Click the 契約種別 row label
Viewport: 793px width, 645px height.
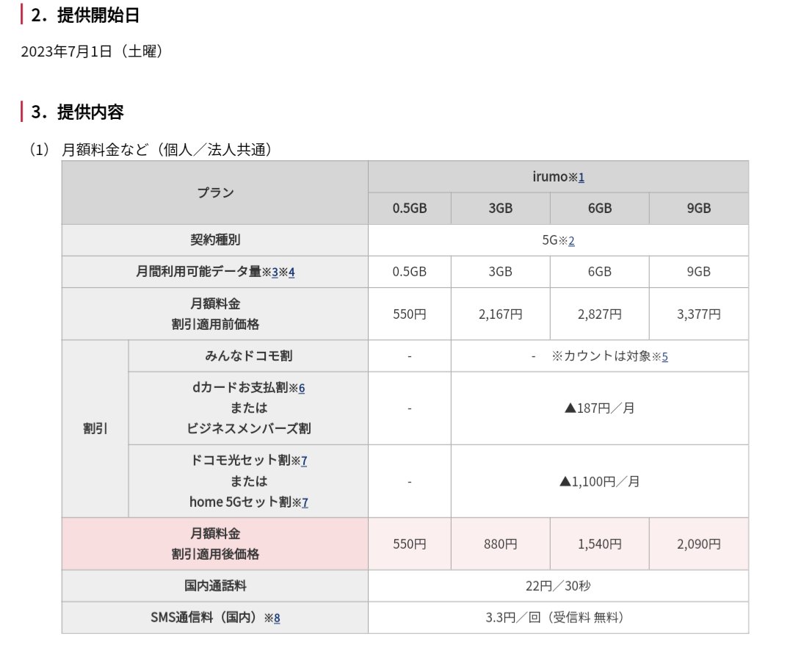click(215, 240)
